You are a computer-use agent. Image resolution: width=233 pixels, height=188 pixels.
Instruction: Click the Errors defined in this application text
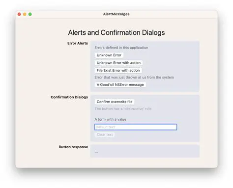[121, 48]
